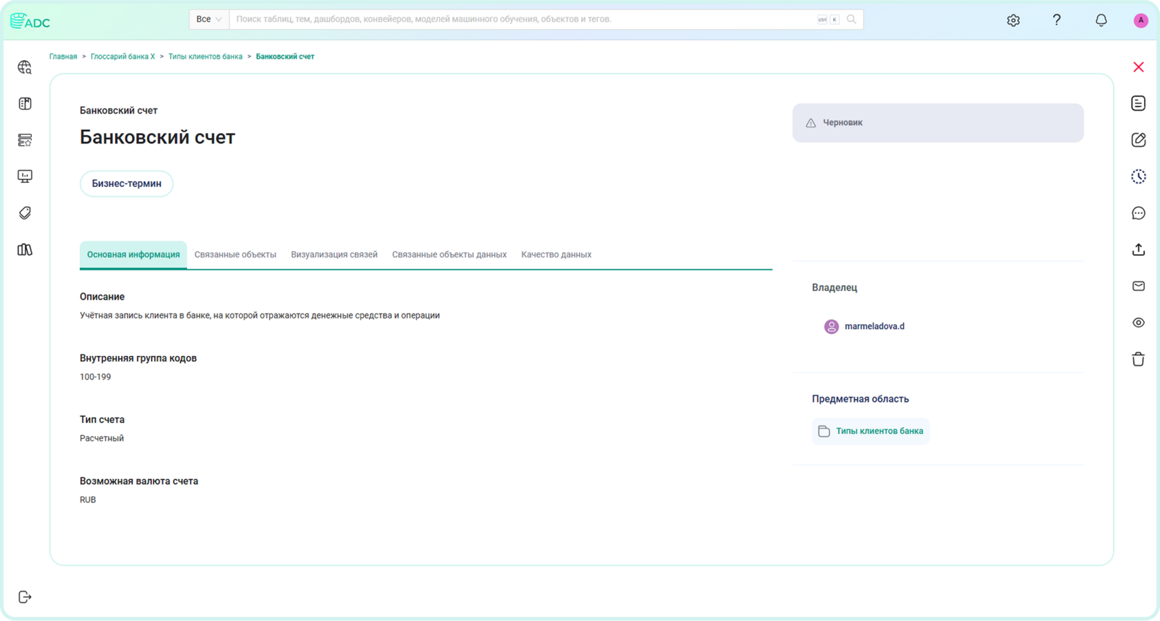Click the 'Бизнес-термин' type badge

tap(126, 184)
